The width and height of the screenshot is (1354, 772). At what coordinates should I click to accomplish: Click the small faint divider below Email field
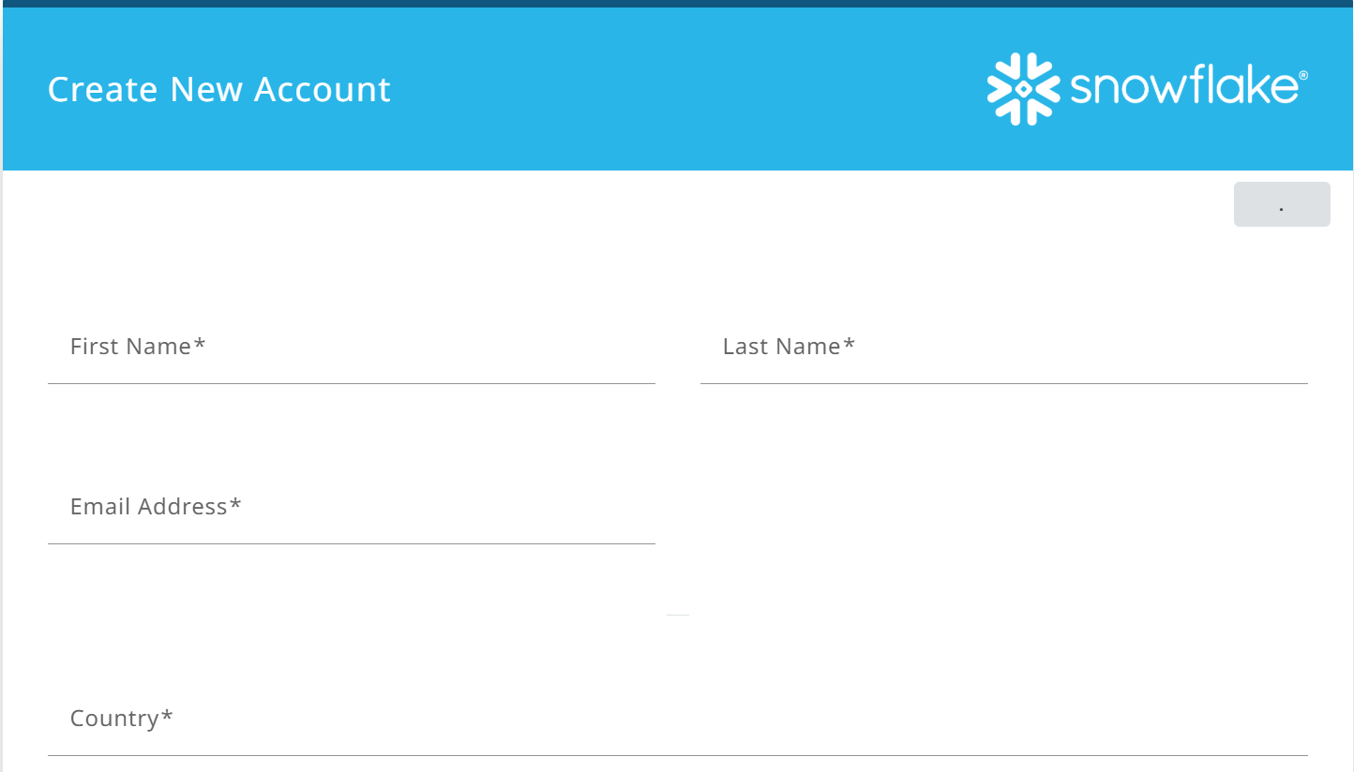[678, 615]
